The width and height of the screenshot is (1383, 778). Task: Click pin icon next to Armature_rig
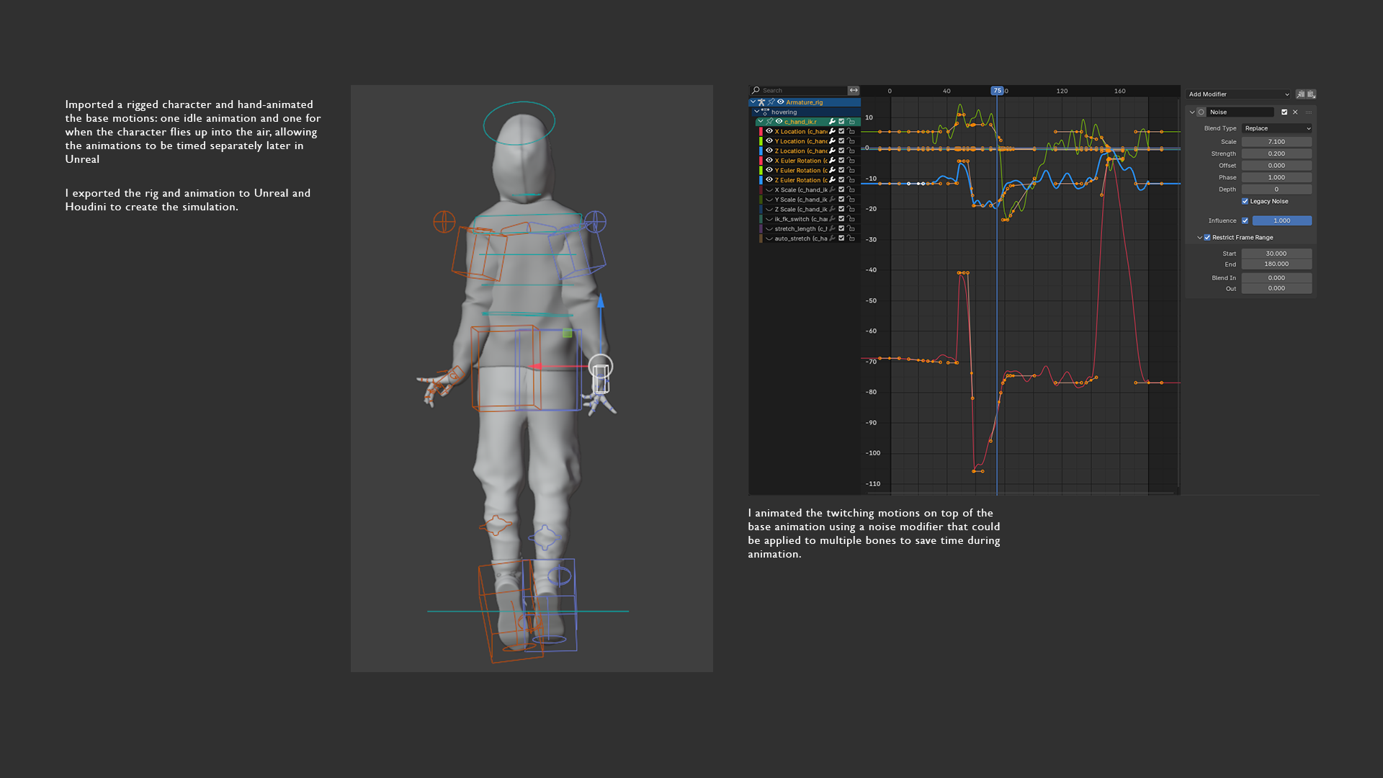click(771, 102)
